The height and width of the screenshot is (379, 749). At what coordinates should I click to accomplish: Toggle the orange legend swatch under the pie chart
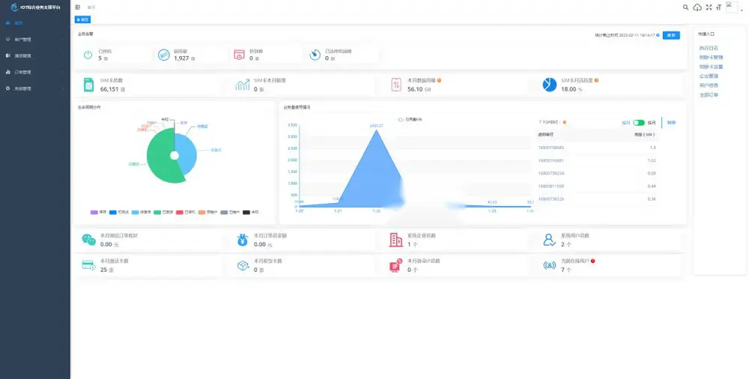[201, 212]
